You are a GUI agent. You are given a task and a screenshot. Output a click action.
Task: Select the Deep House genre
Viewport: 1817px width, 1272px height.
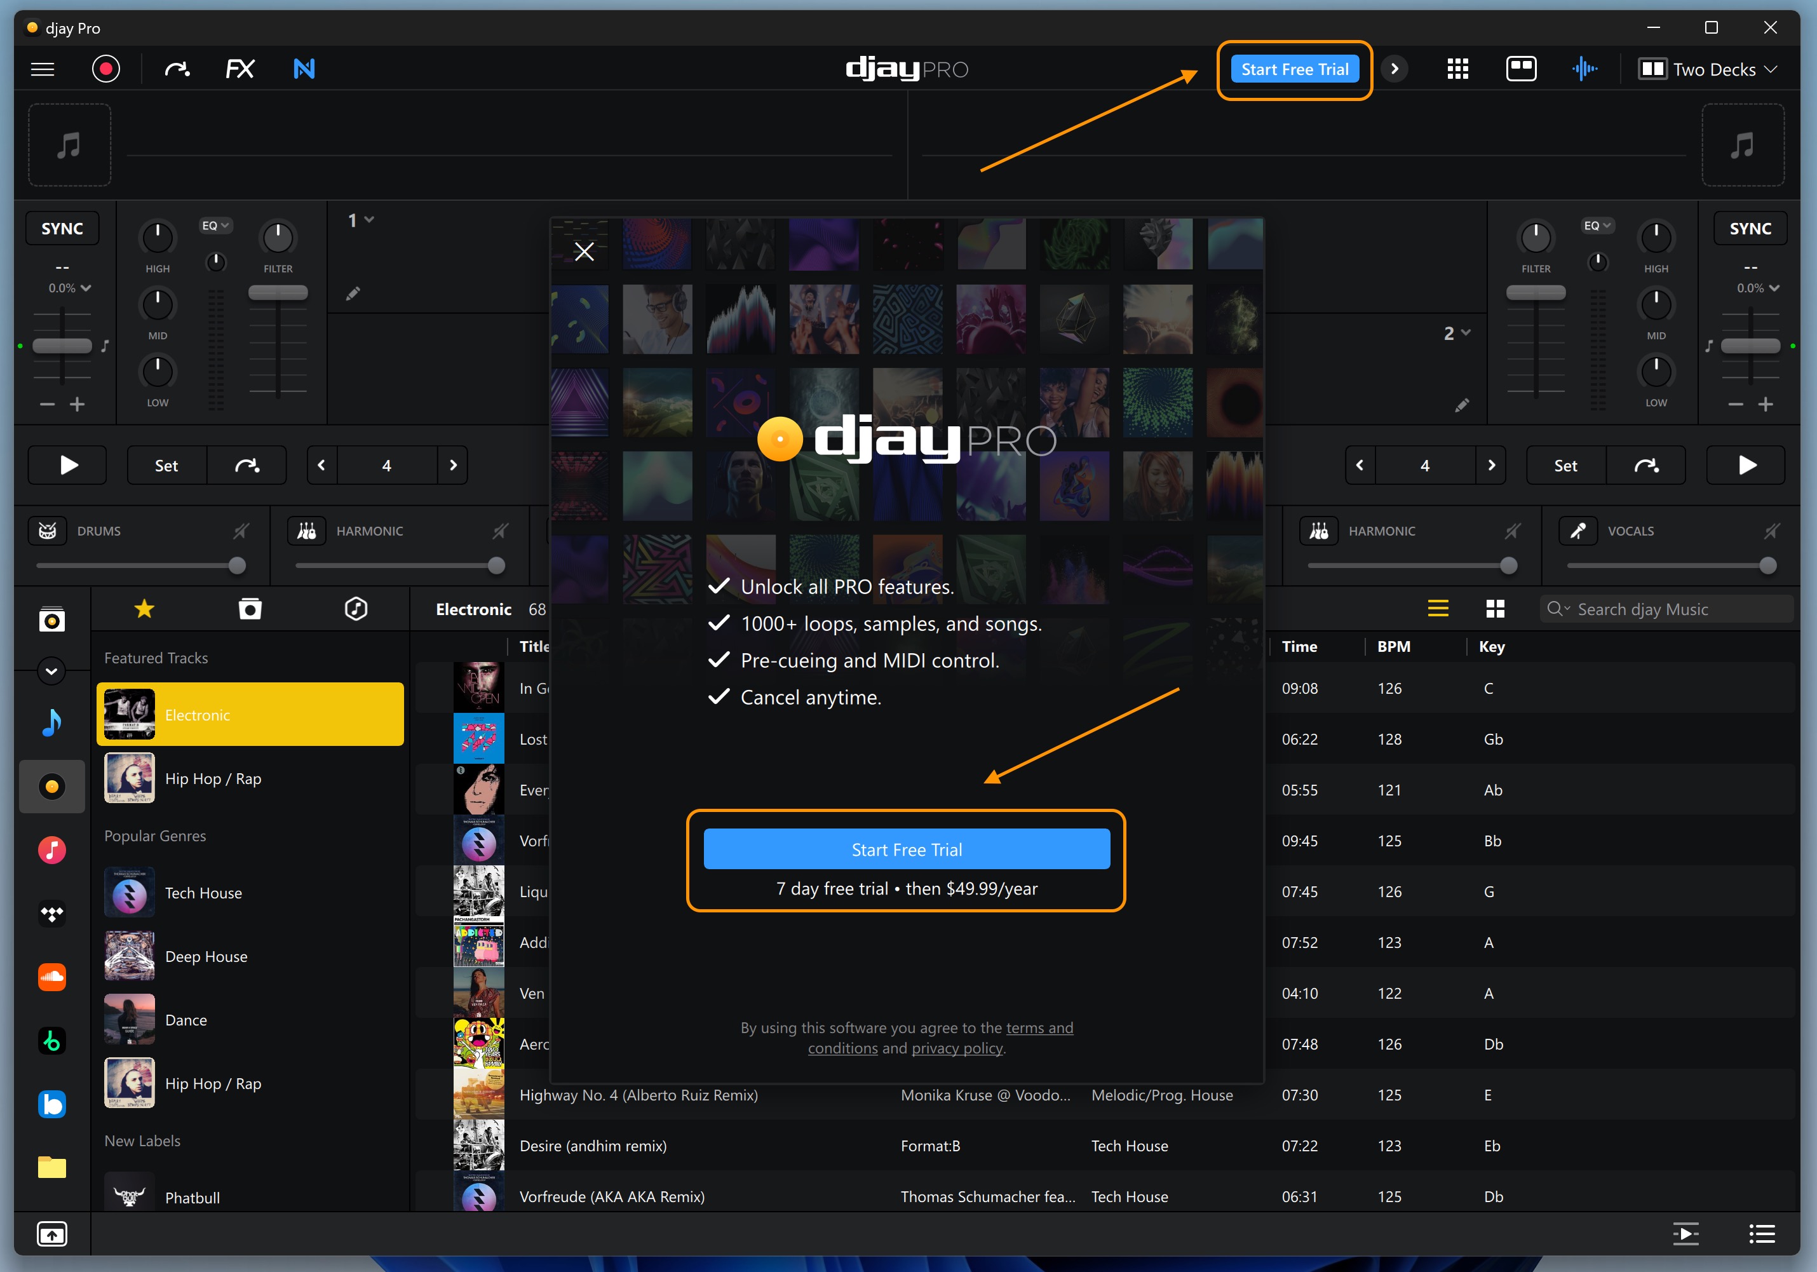(x=250, y=956)
